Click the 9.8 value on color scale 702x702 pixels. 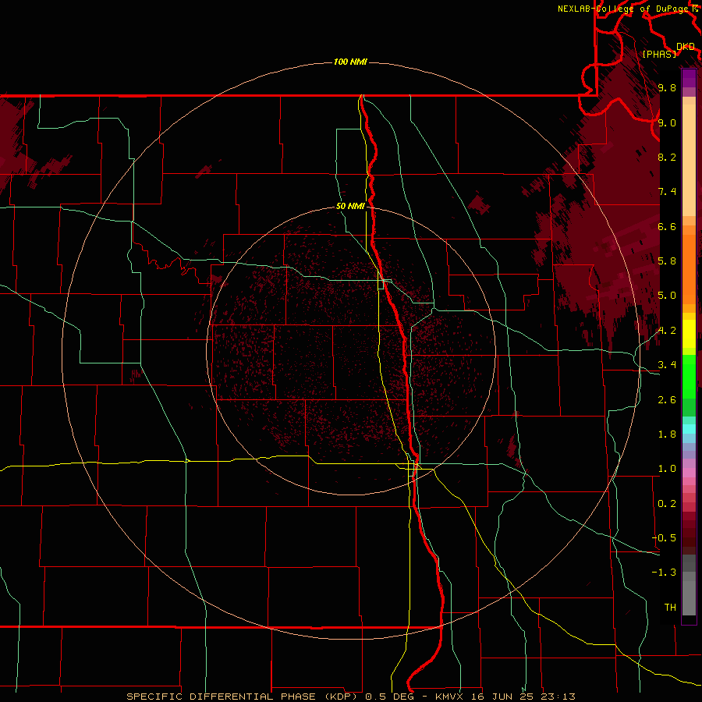tap(667, 87)
